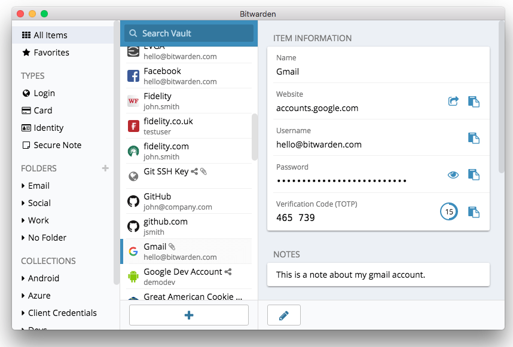Copy the website URL to clipboard
This screenshot has height=347, width=513.
point(474,102)
